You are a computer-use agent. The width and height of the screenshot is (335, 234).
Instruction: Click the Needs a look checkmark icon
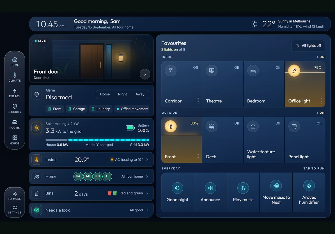(37, 210)
